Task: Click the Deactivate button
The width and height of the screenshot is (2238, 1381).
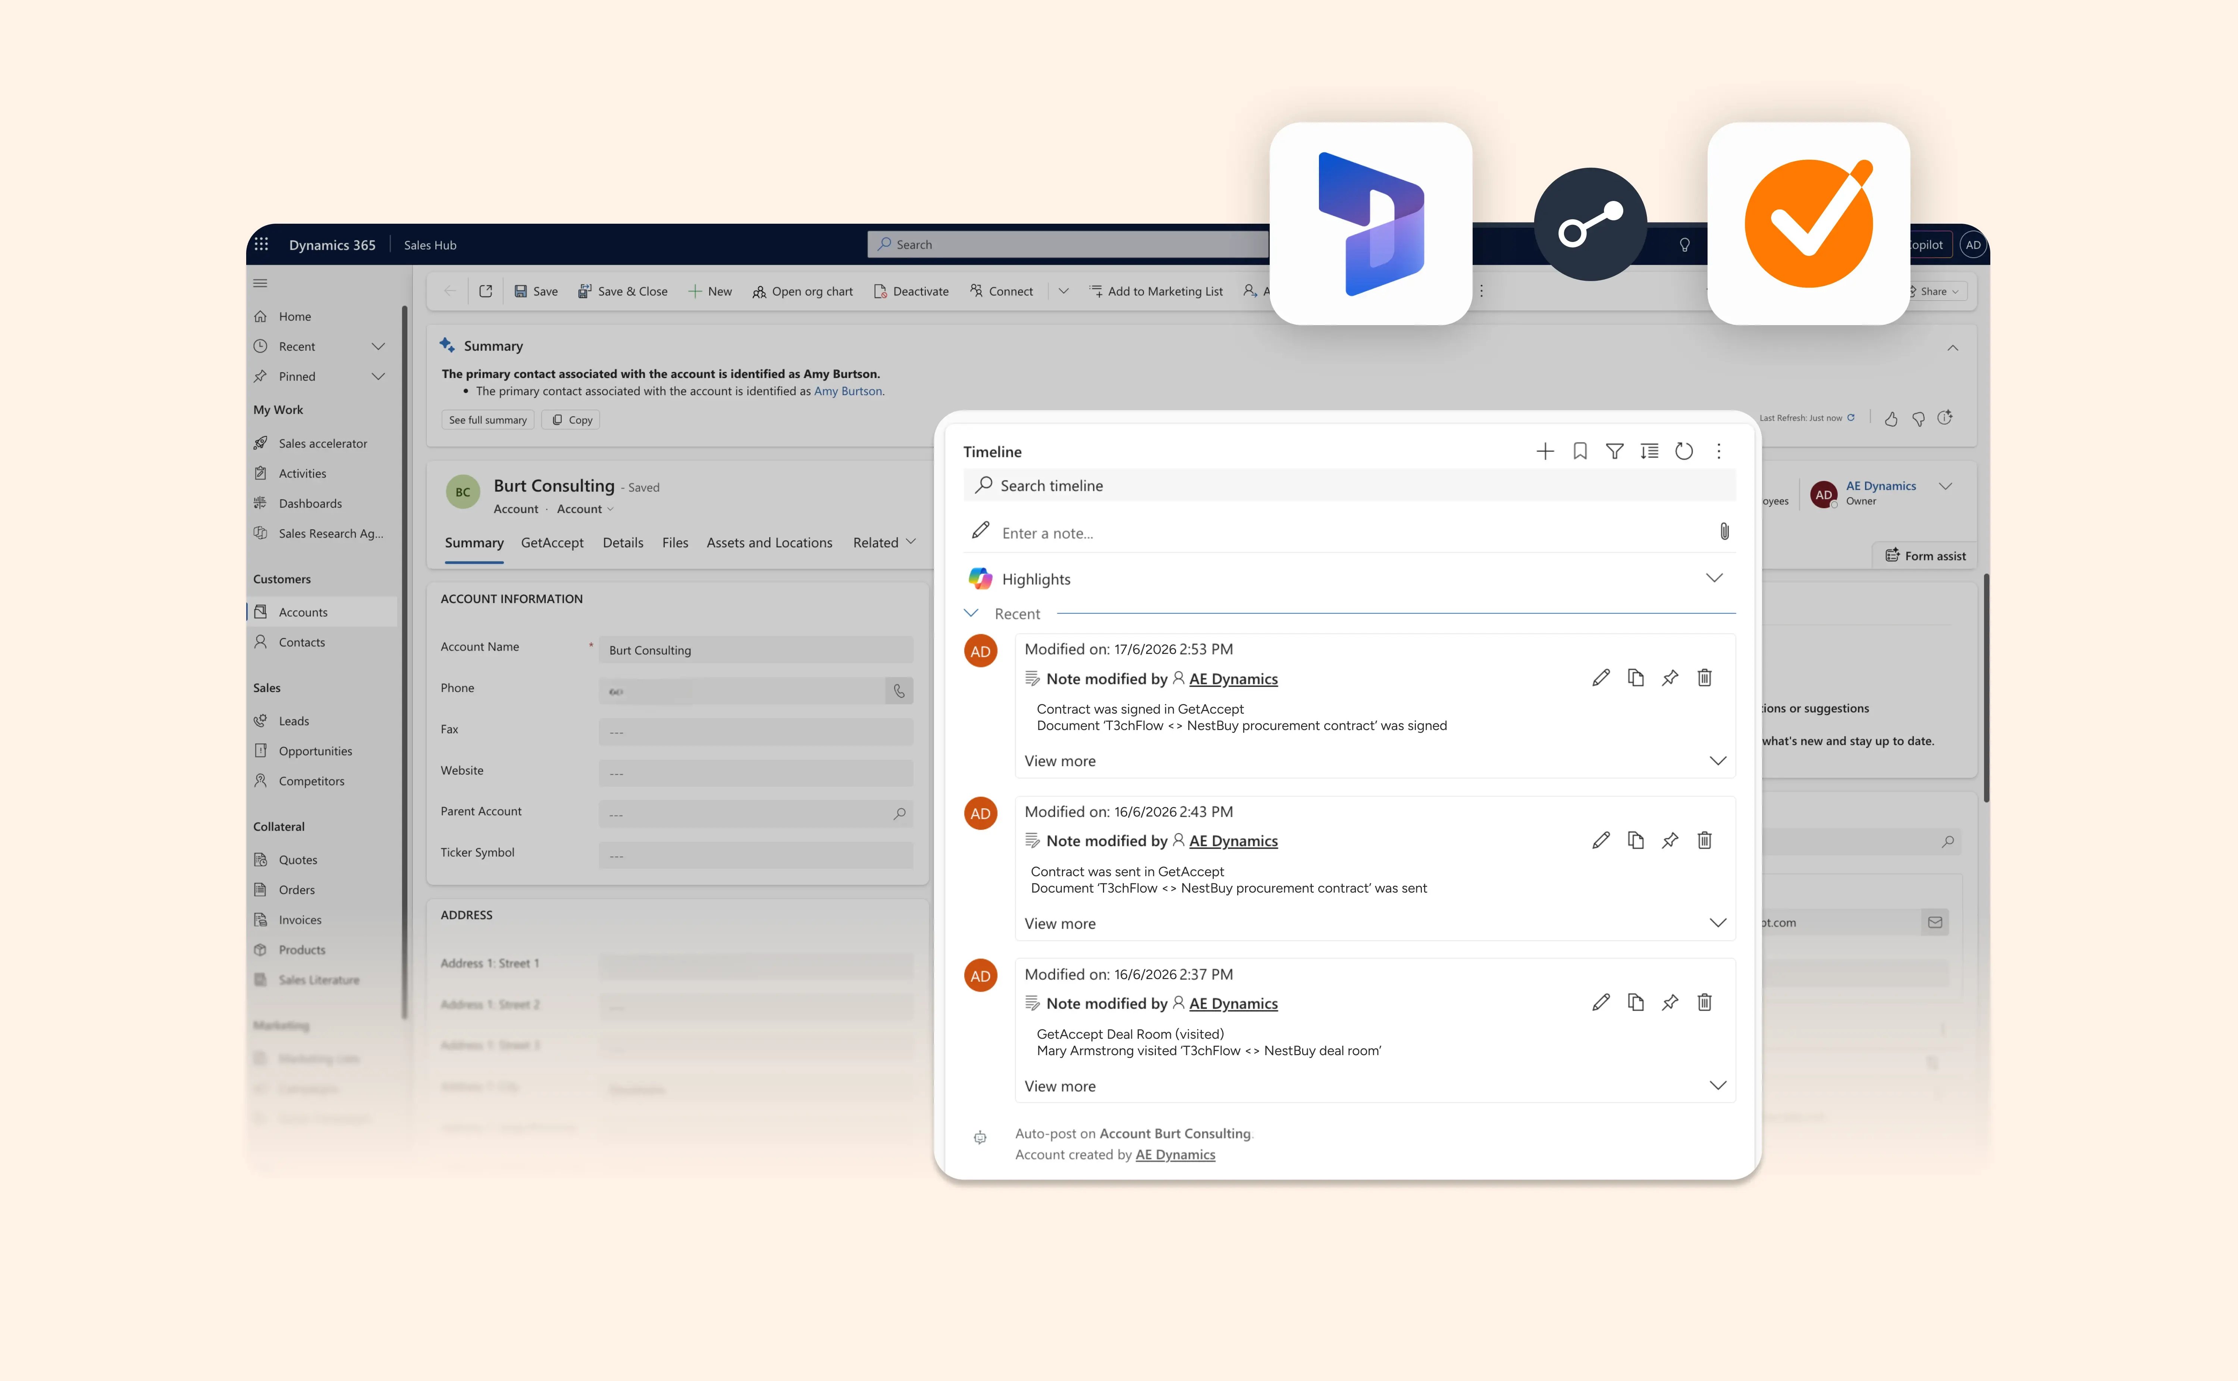Action: pos(912,291)
